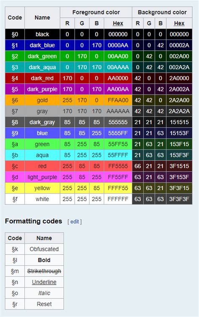Screen dimensions: 199x317
Task: Click background hex 3F1515
Action: 179,166
